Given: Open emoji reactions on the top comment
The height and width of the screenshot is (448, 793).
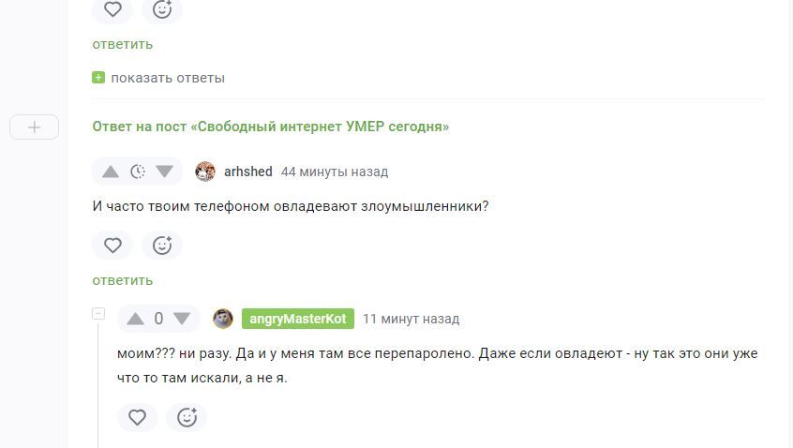Looking at the screenshot, I should pos(162,9).
